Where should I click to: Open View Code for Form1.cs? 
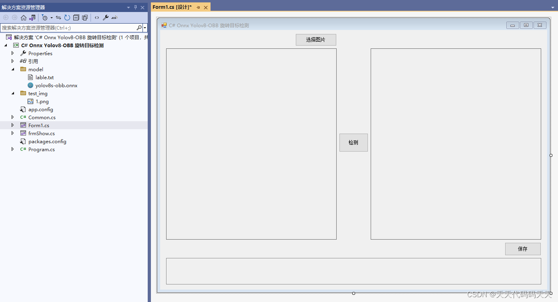97,18
